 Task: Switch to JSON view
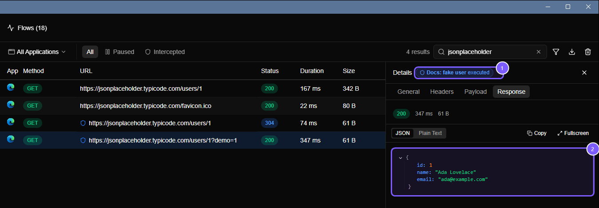click(x=403, y=133)
